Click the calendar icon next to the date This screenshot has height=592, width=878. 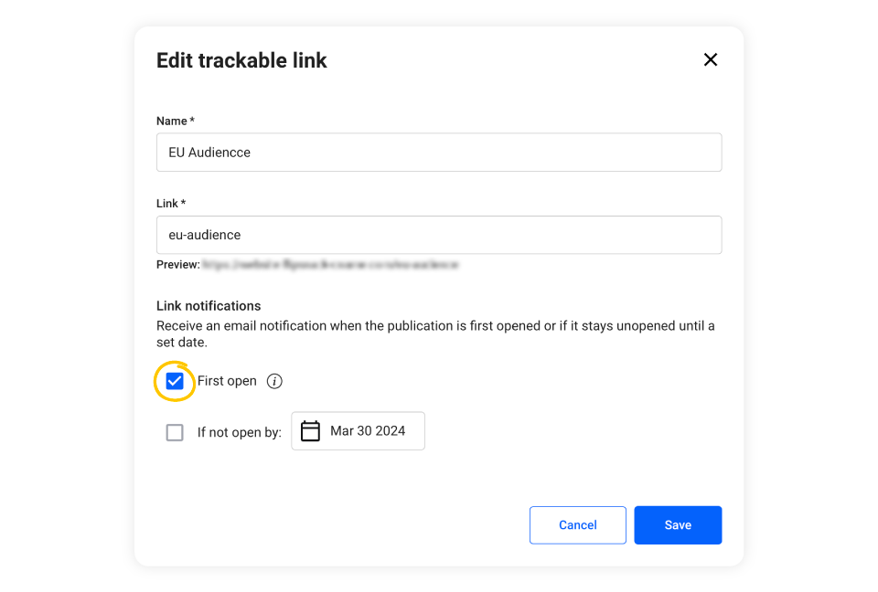pyautogui.click(x=310, y=430)
